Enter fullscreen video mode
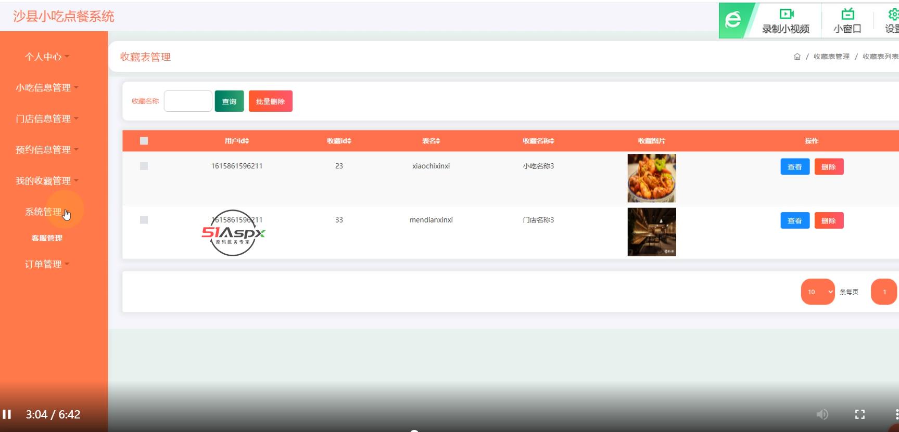This screenshot has width=899, height=432. click(x=860, y=414)
